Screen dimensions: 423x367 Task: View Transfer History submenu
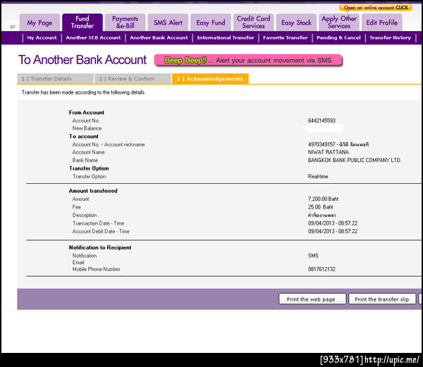pos(391,38)
